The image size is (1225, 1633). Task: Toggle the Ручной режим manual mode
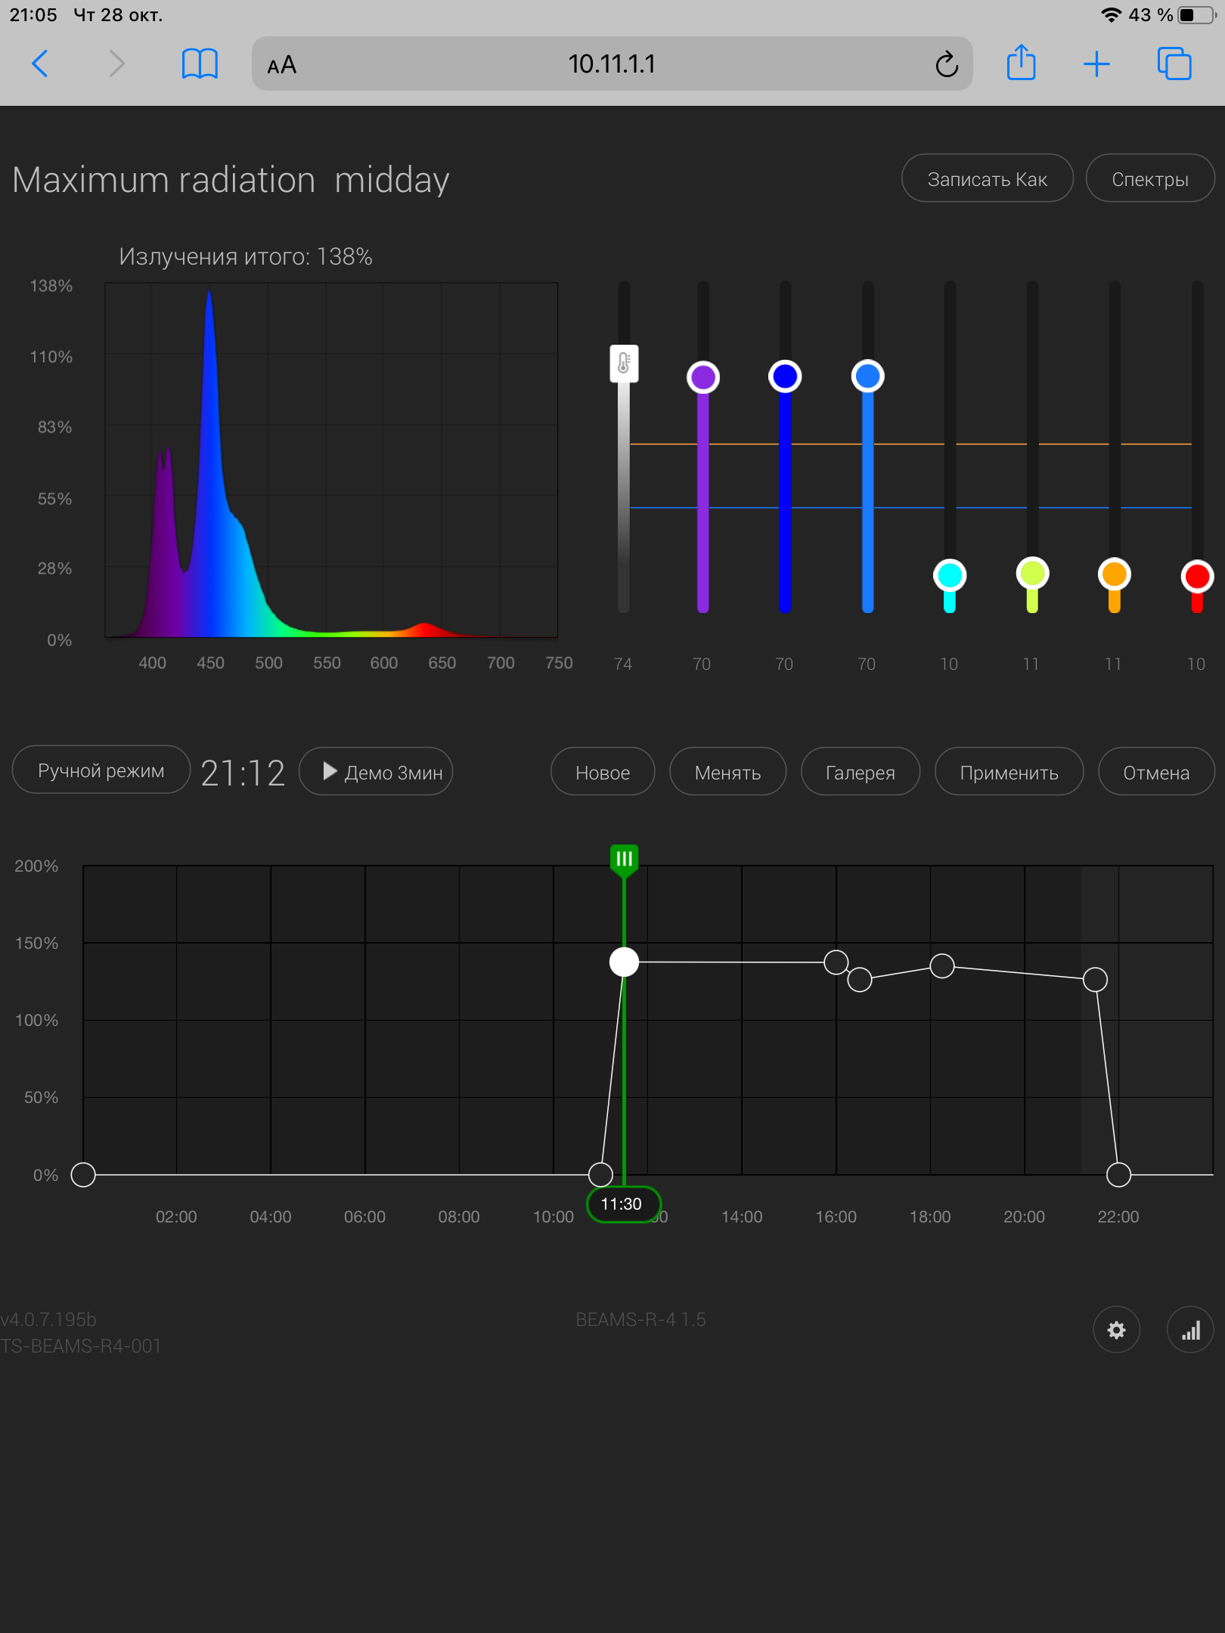pyautogui.click(x=101, y=770)
